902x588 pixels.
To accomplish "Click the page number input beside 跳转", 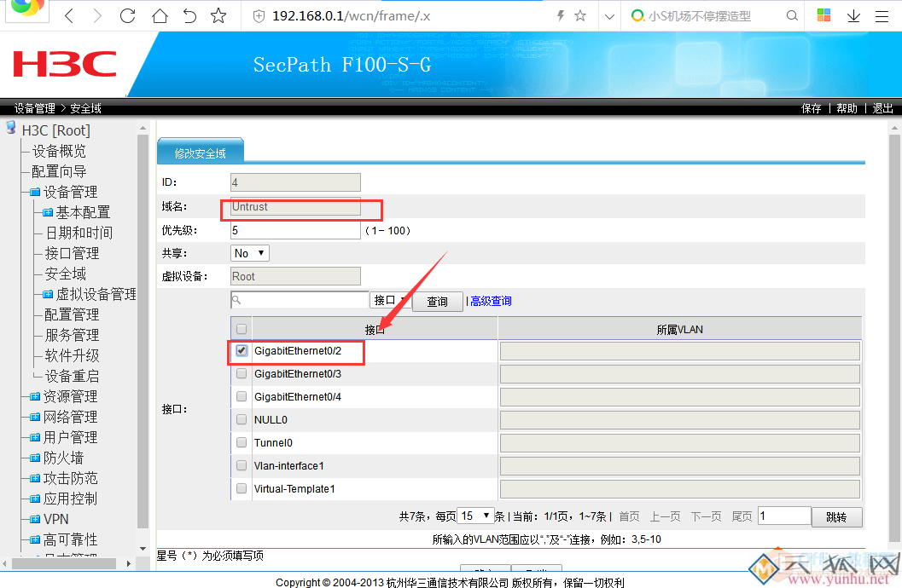I will (783, 516).
